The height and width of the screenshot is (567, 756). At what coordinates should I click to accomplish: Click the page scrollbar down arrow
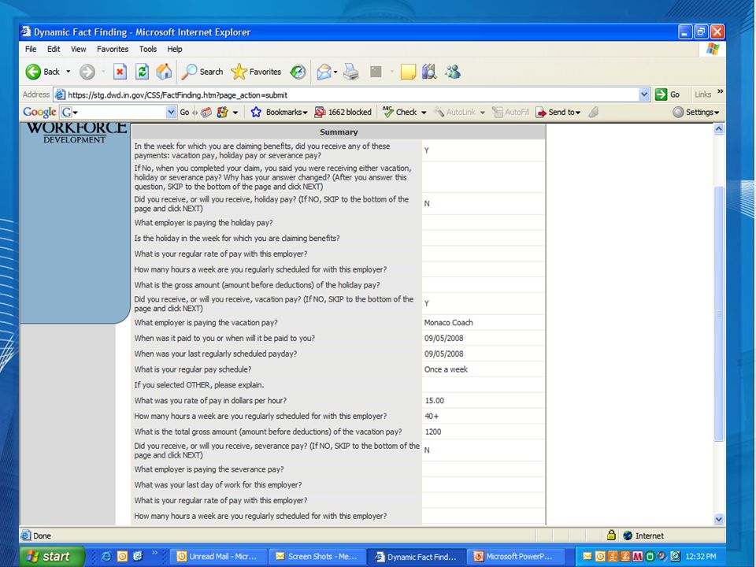[x=718, y=519]
